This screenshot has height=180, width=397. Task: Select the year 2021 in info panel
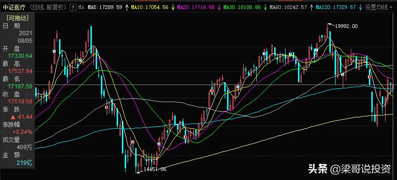[x=26, y=33]
